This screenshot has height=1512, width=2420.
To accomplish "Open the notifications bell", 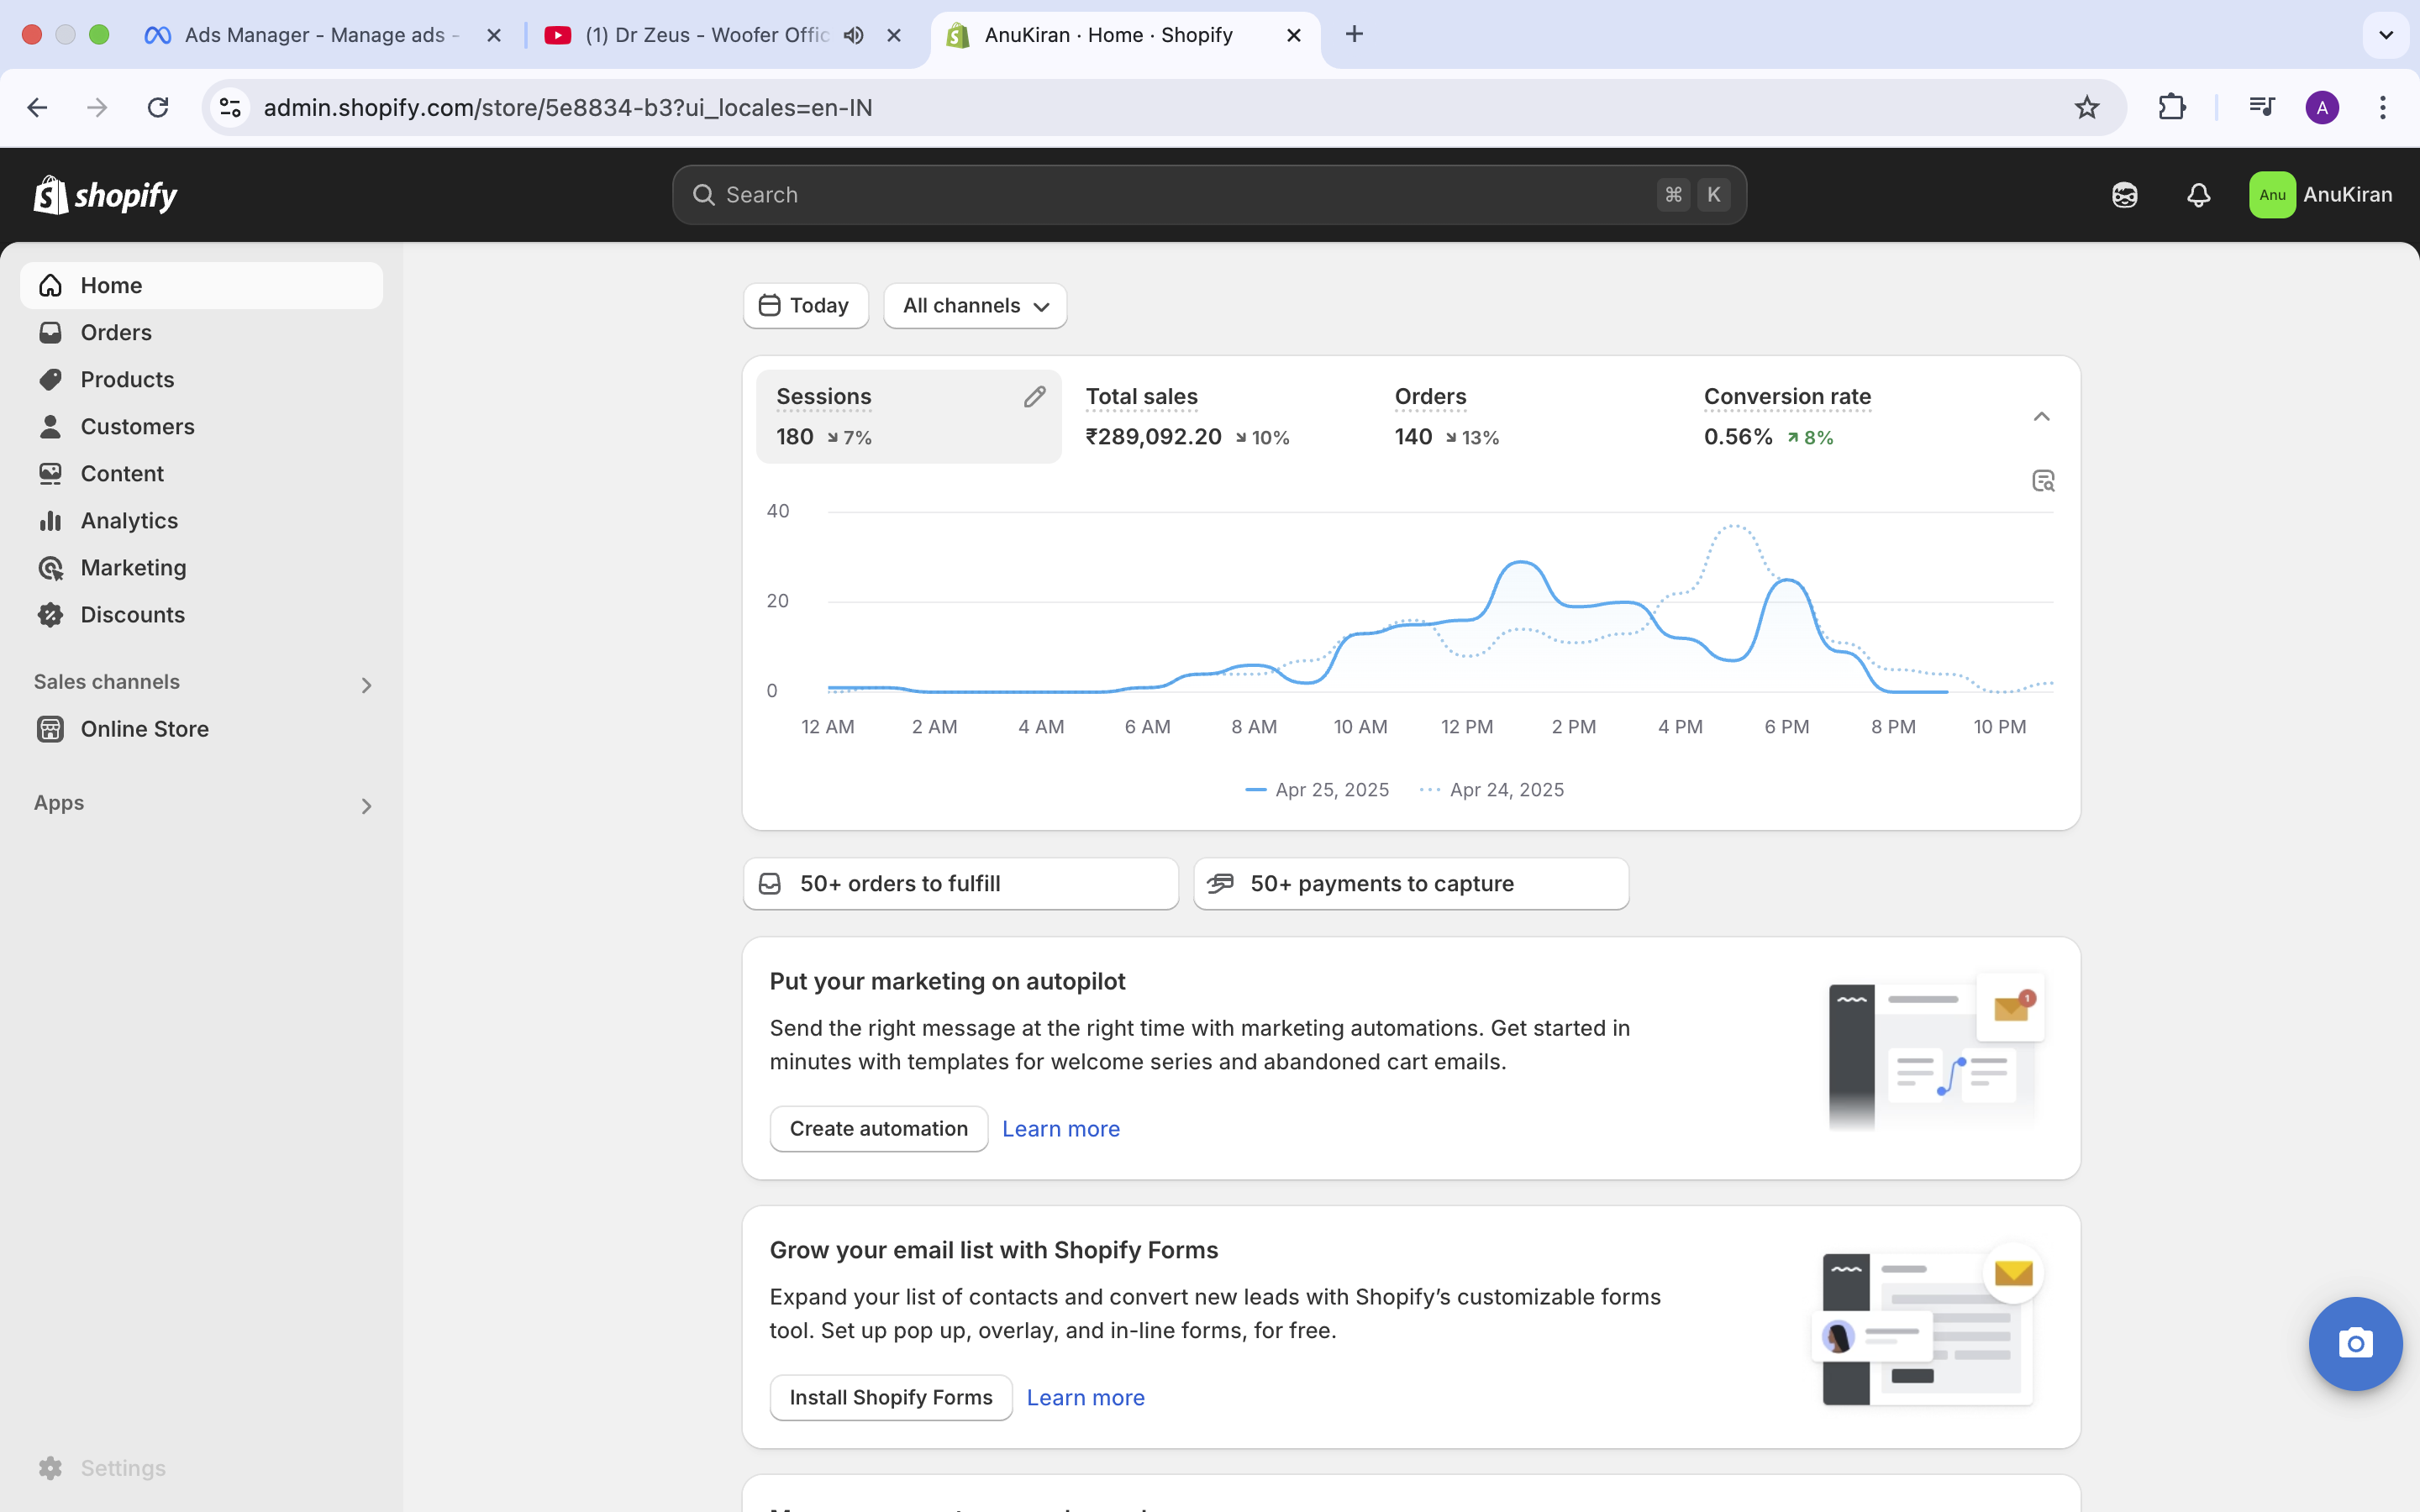I will [2198, 194].
